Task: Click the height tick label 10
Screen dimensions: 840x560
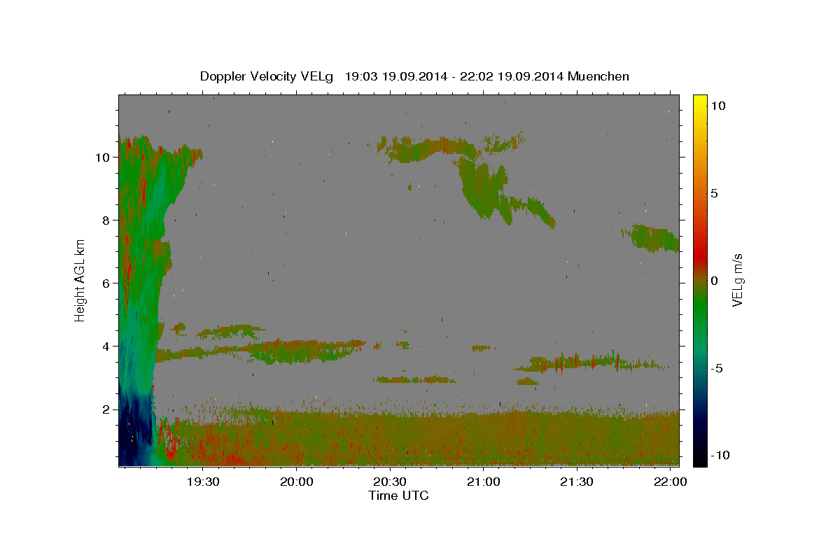Action: [x=104, y=157]
